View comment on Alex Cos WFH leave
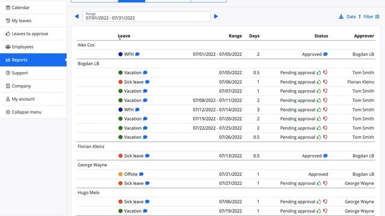385x216 pixels. click(138, 54)
